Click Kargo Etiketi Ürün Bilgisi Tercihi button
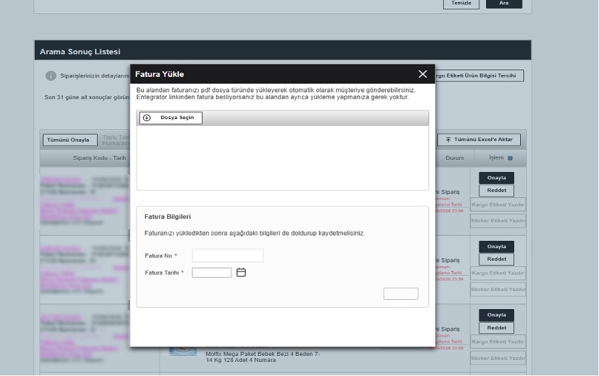Image resolution: width=599 pixels, height=376 pixels. tap(479, 76)
